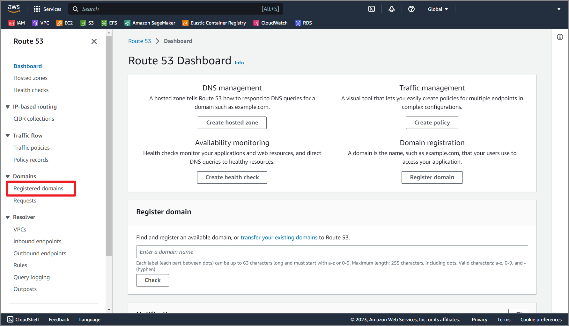Image resolution: width=569 pixels, height=326 pixels.
Task: Open CIDR collections
Action: coord(34,119)
